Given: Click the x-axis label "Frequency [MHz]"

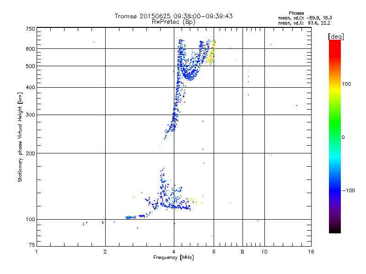Looking at the screenshot, I should coord(173,258).
